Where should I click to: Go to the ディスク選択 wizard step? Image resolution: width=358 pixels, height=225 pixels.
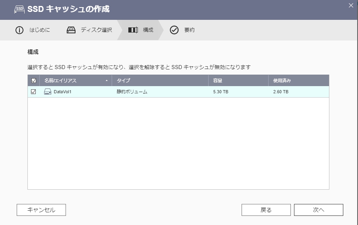pyautogui.click(x=96, y=30)
